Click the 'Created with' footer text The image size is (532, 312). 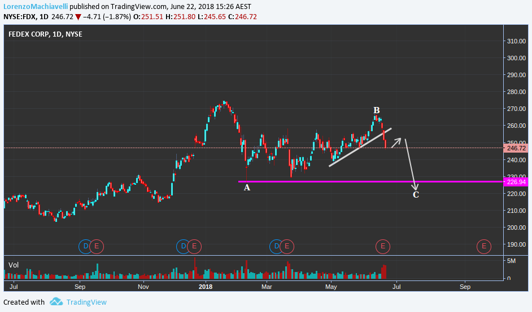tap(24, 302)
